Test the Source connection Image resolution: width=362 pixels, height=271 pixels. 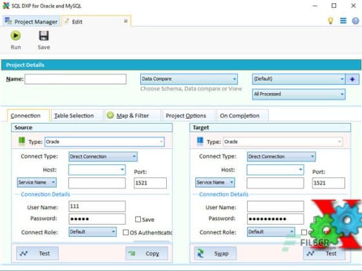pyautogui.click(x=37, y=253)
